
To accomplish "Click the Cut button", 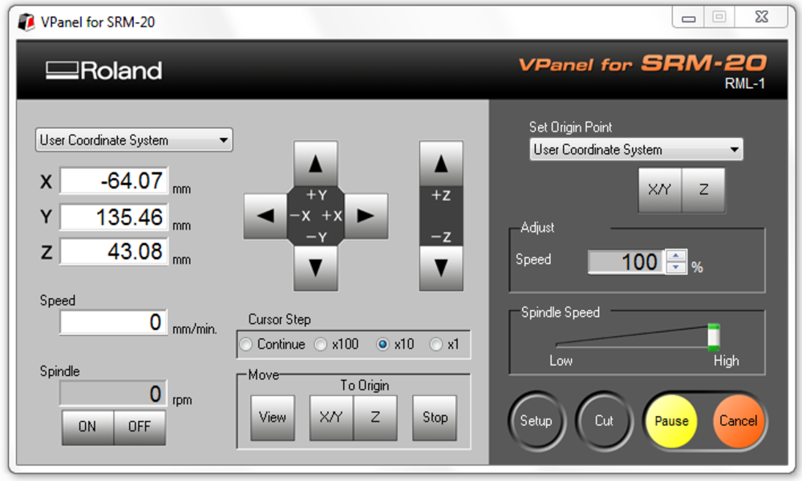I will [604, 421].
